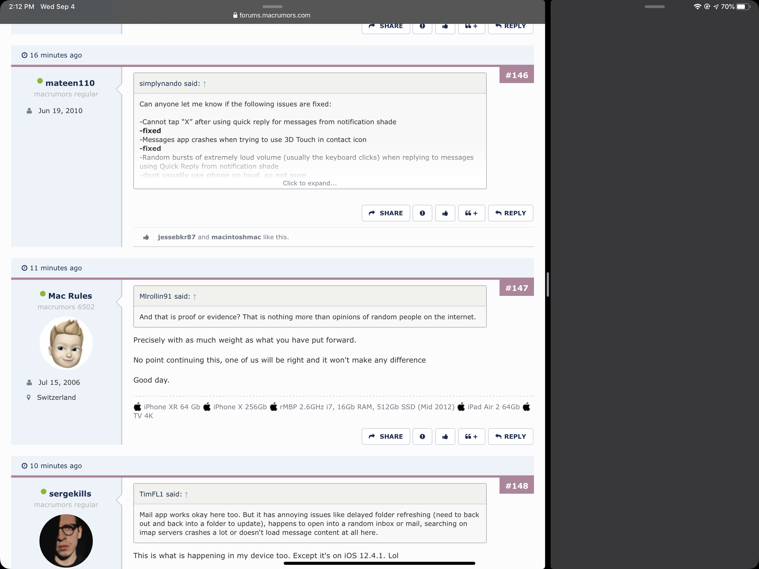This screenshot has width=759, height=569.
Task: Open mateen110's profile
Action: [70, 83]
